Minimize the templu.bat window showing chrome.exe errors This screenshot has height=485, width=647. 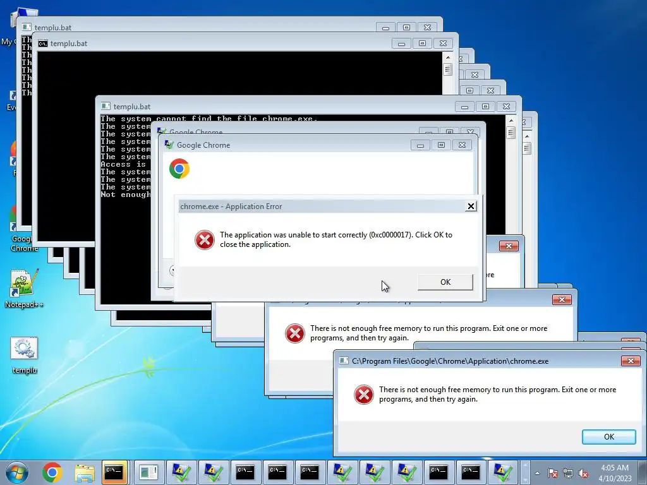coord(464,107)
